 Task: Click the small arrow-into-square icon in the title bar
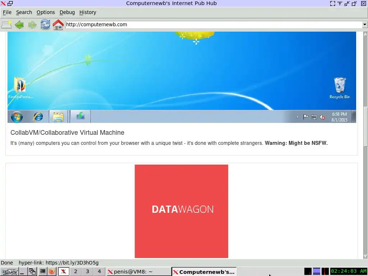click(x=347, y=3)
